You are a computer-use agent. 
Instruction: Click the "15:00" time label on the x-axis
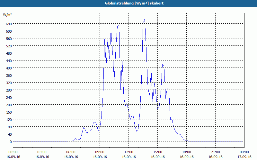(x=157, y=152)
